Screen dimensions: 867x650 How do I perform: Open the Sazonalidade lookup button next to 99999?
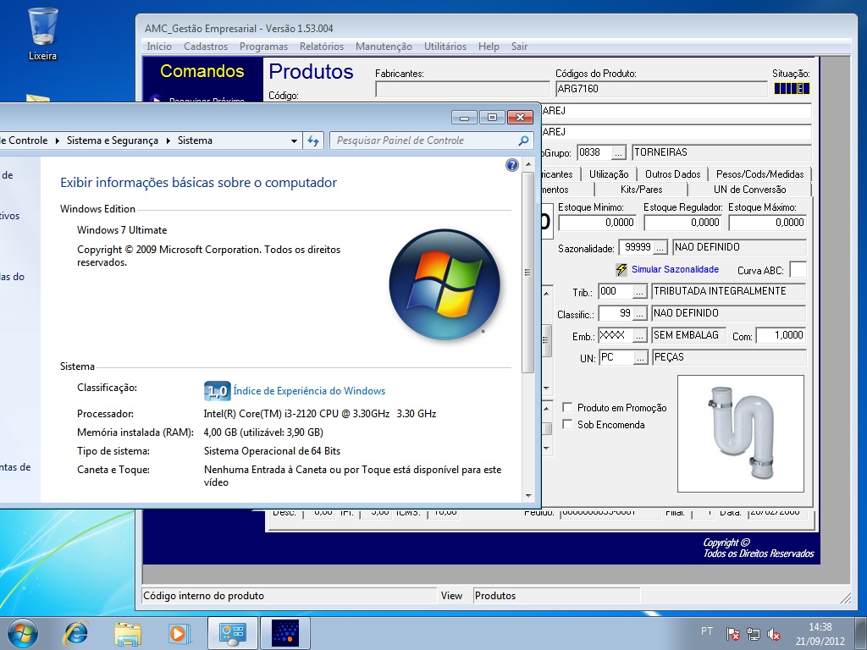[x=660, y=248]
